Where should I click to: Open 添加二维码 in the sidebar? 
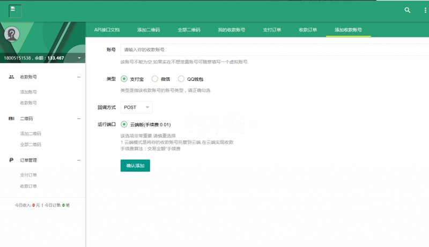click(x=31, y=133)
